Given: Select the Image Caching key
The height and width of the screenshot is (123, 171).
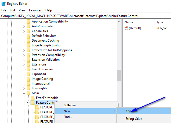Looking at the screenshot, I should click(x=42, y=79).
